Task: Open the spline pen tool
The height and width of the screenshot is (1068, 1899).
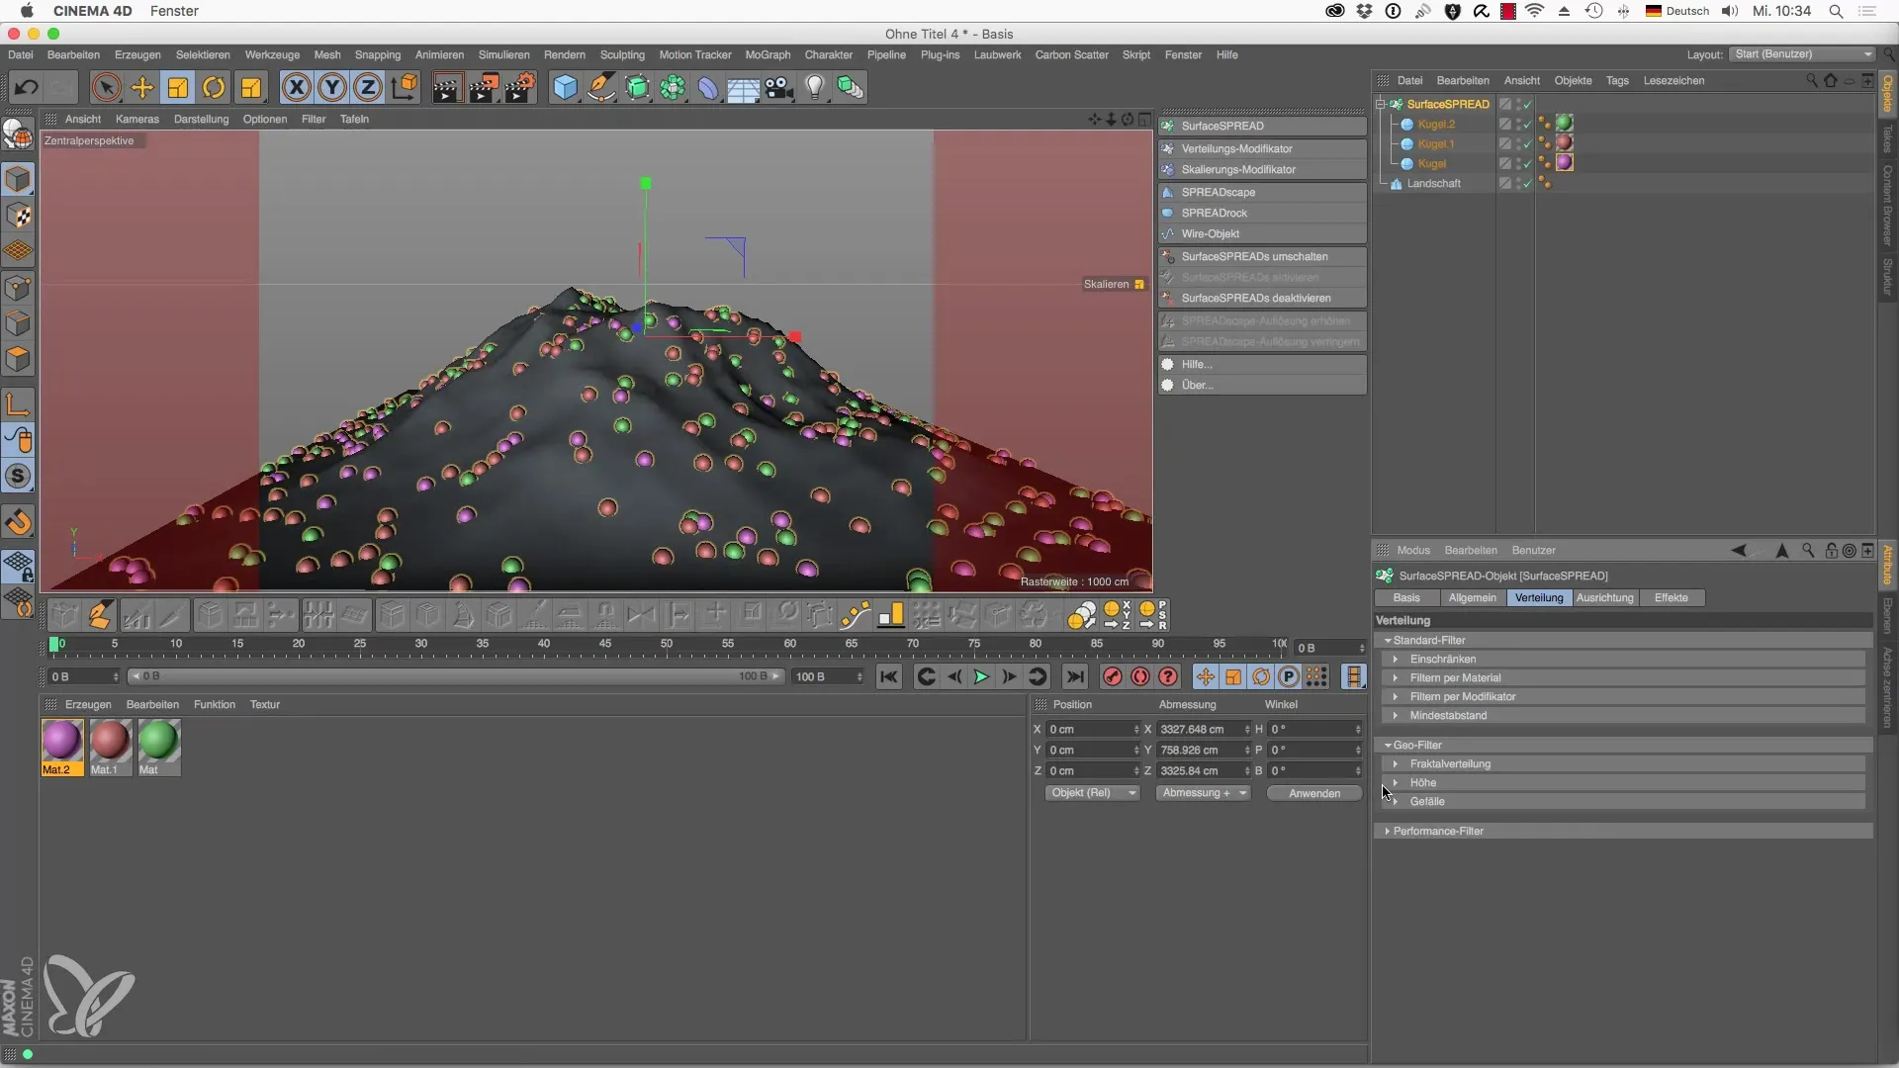Action: [x=600, y=88]
